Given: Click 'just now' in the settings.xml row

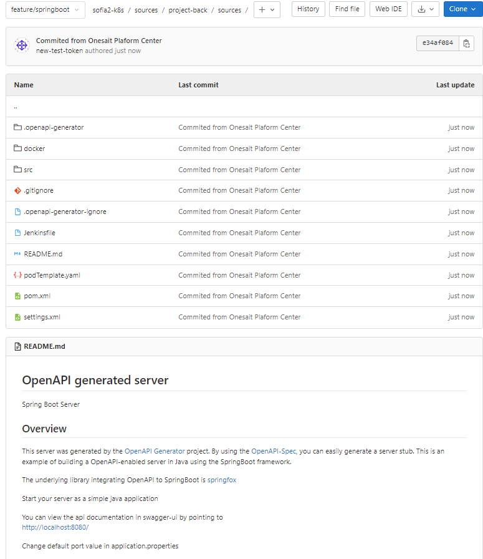Looking at the screenshot, I should (461, 317).
